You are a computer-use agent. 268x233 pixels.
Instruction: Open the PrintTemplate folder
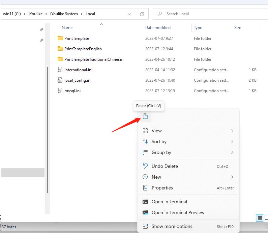coord(77,38)
